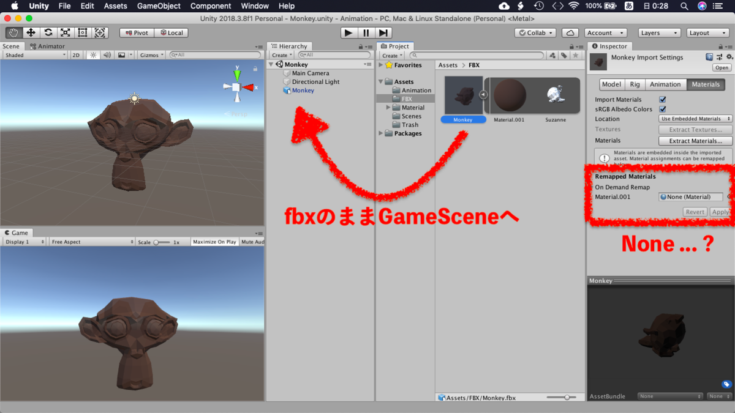The image size is (735, 413).
Task: Click the Revert button
Action: coord(695,212)
